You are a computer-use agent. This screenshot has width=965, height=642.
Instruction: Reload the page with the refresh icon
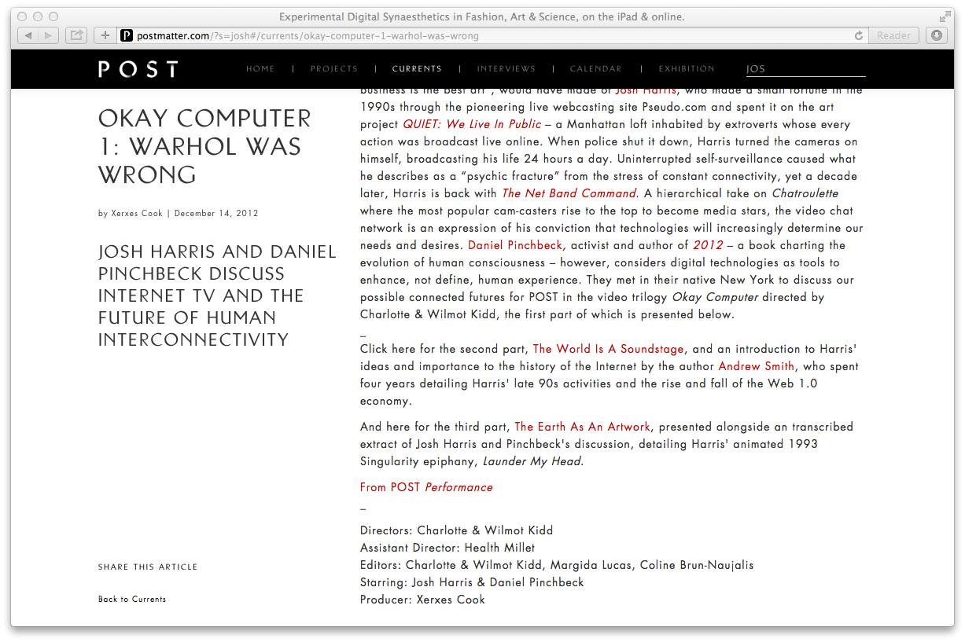859,35
